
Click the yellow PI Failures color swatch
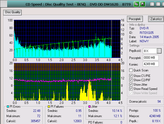click(49, 107)
